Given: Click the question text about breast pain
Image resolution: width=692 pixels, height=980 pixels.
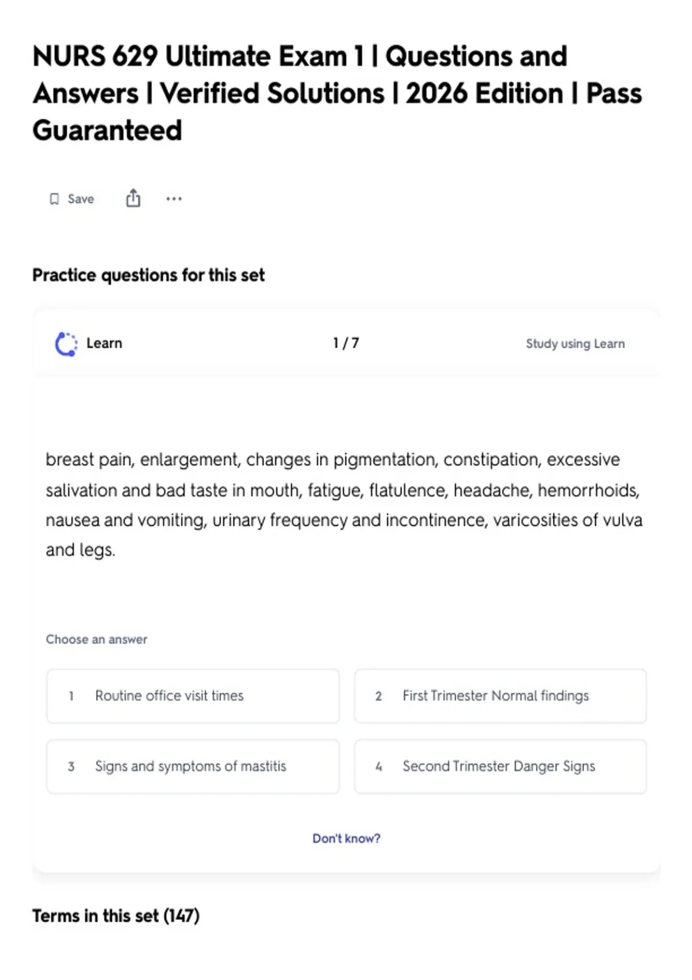Looking at the screenshot, I should [x=344, y=504].
